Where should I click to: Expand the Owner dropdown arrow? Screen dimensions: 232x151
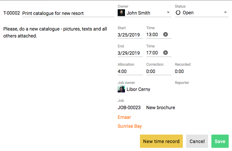pos(168,13)
